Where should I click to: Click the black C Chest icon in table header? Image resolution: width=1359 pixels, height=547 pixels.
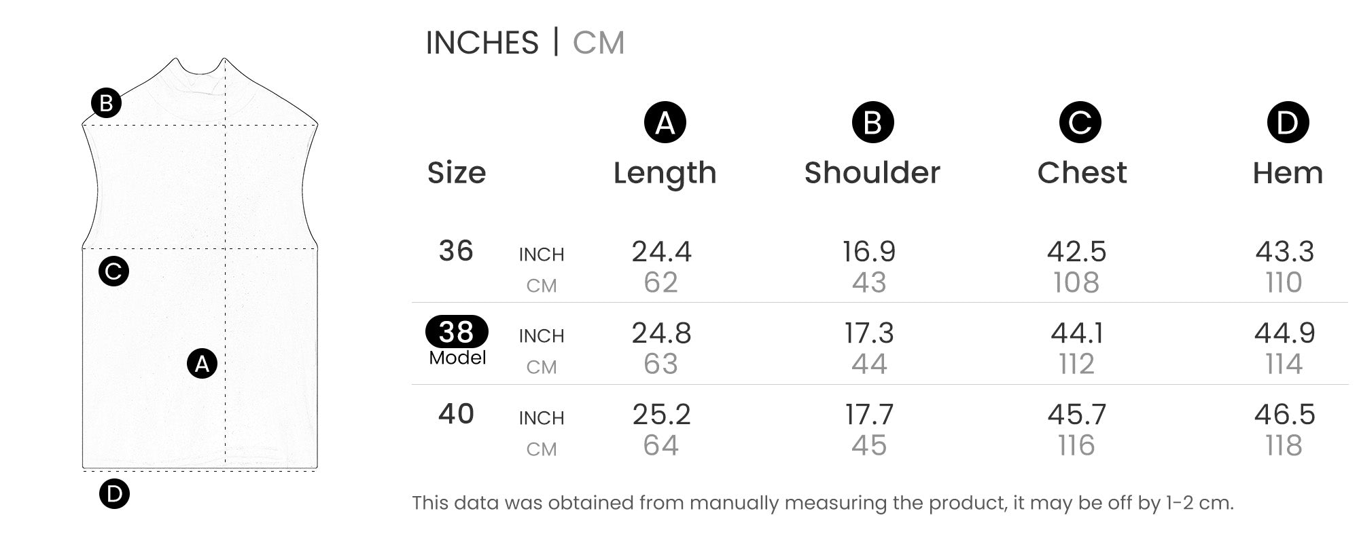[x=1080, y=123]
